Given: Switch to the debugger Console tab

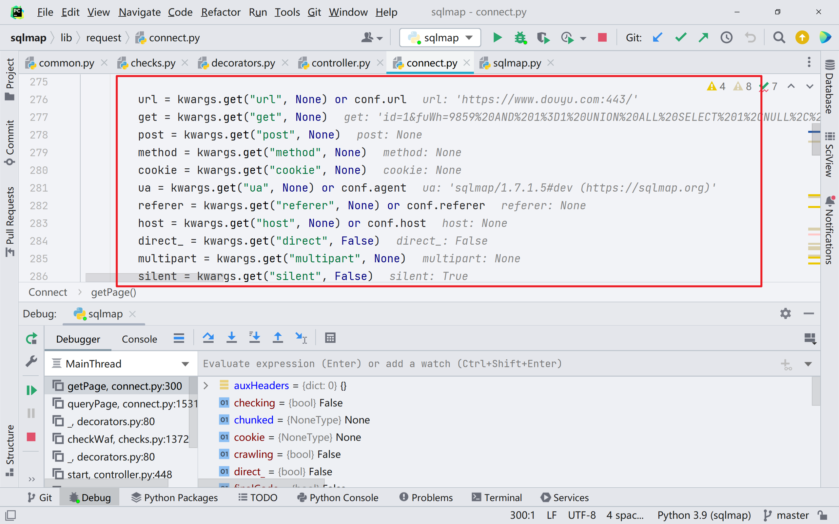Looking at the screenshot, I should click(139, 339).
